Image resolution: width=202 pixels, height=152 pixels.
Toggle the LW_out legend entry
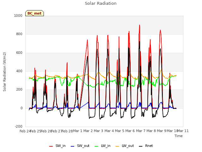[125, 146]
